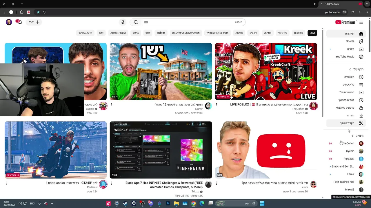The image size is (371, 208).
Task: Click the Create (יצירה) button
Action: pos(34,22)
